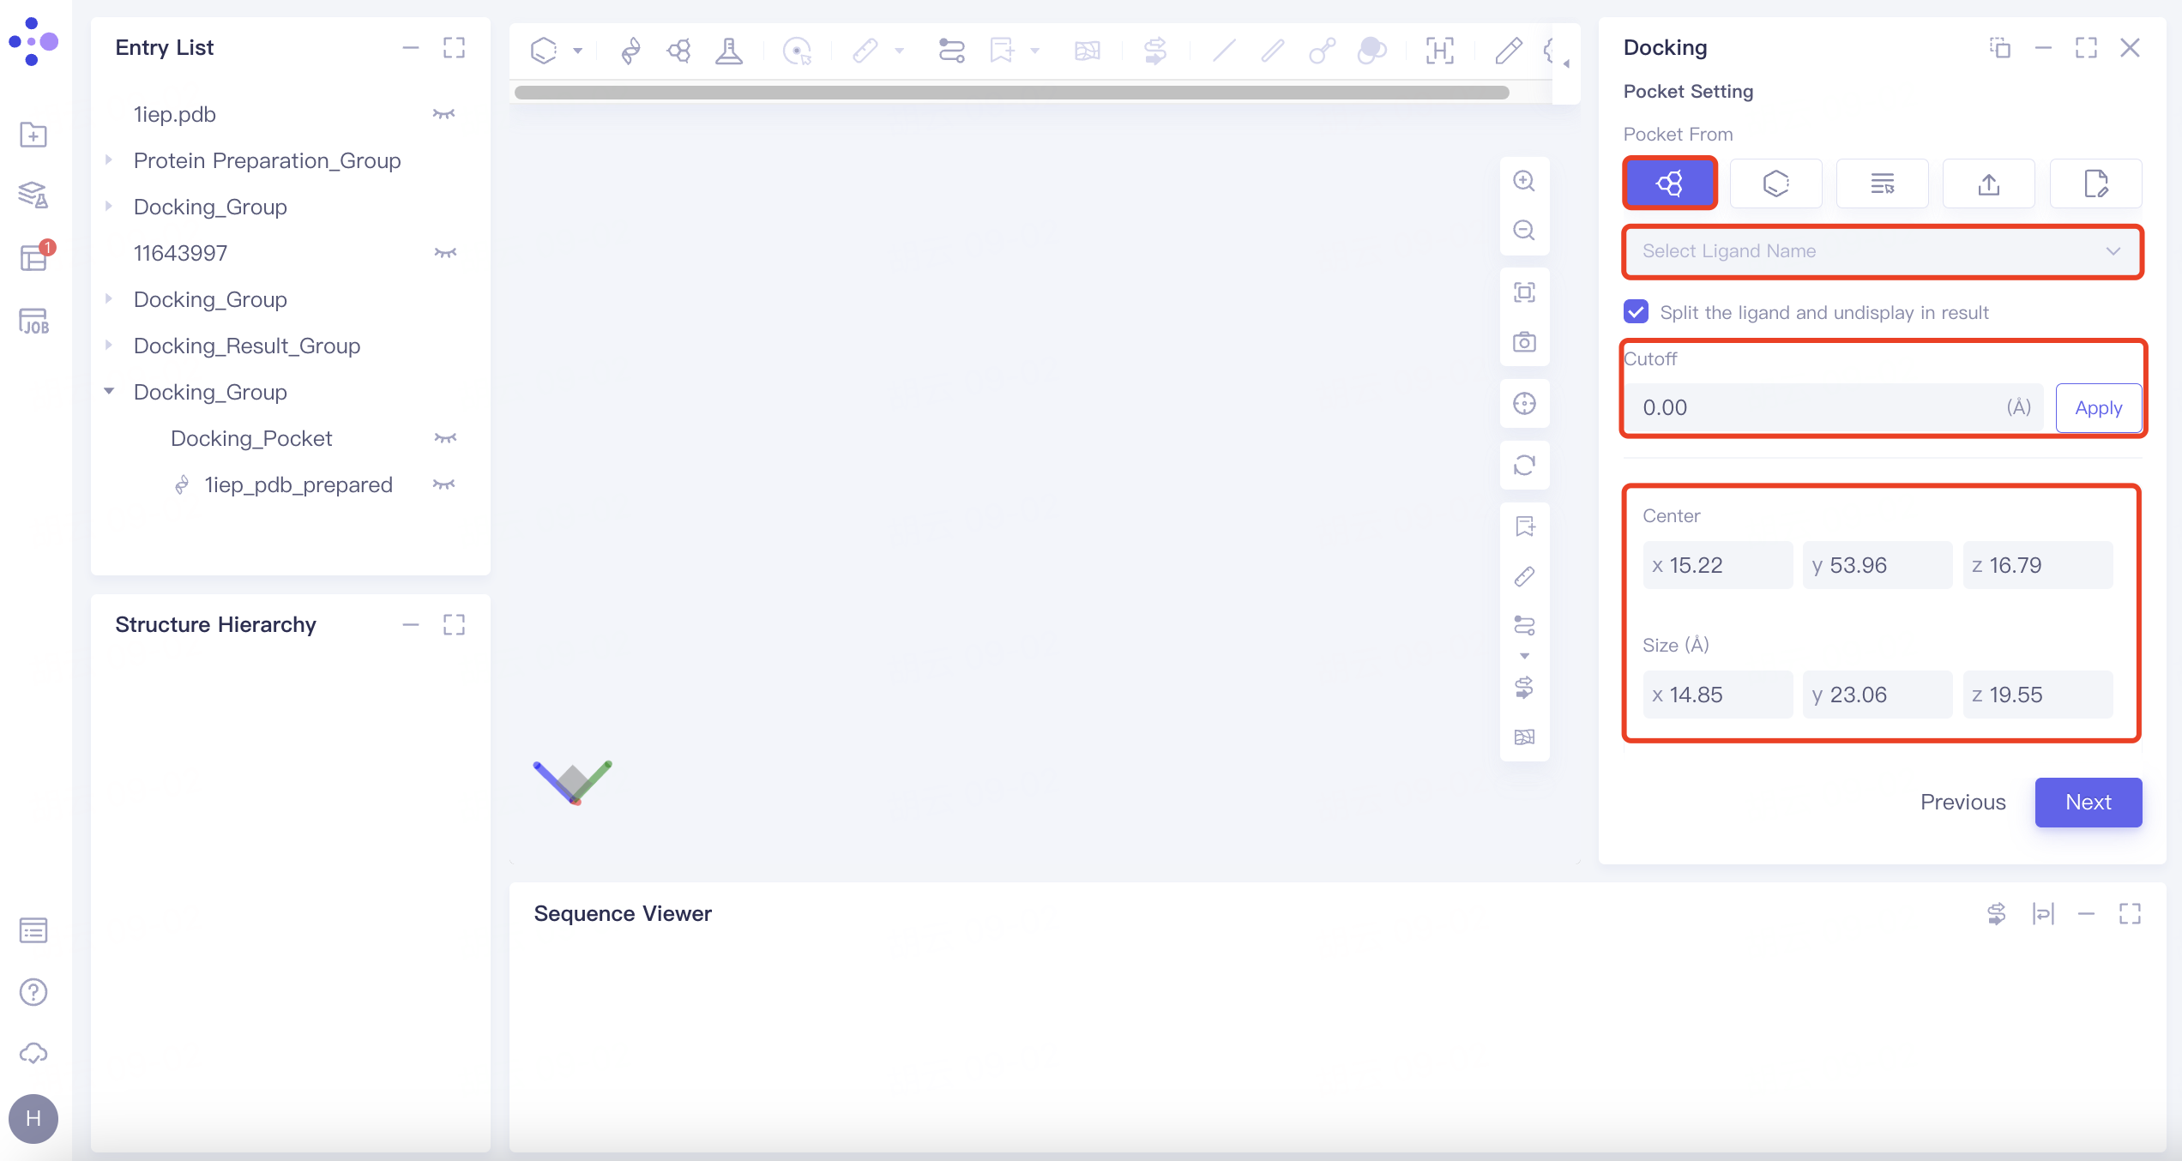Select the upload option under Pocket From

[1988, 183]
